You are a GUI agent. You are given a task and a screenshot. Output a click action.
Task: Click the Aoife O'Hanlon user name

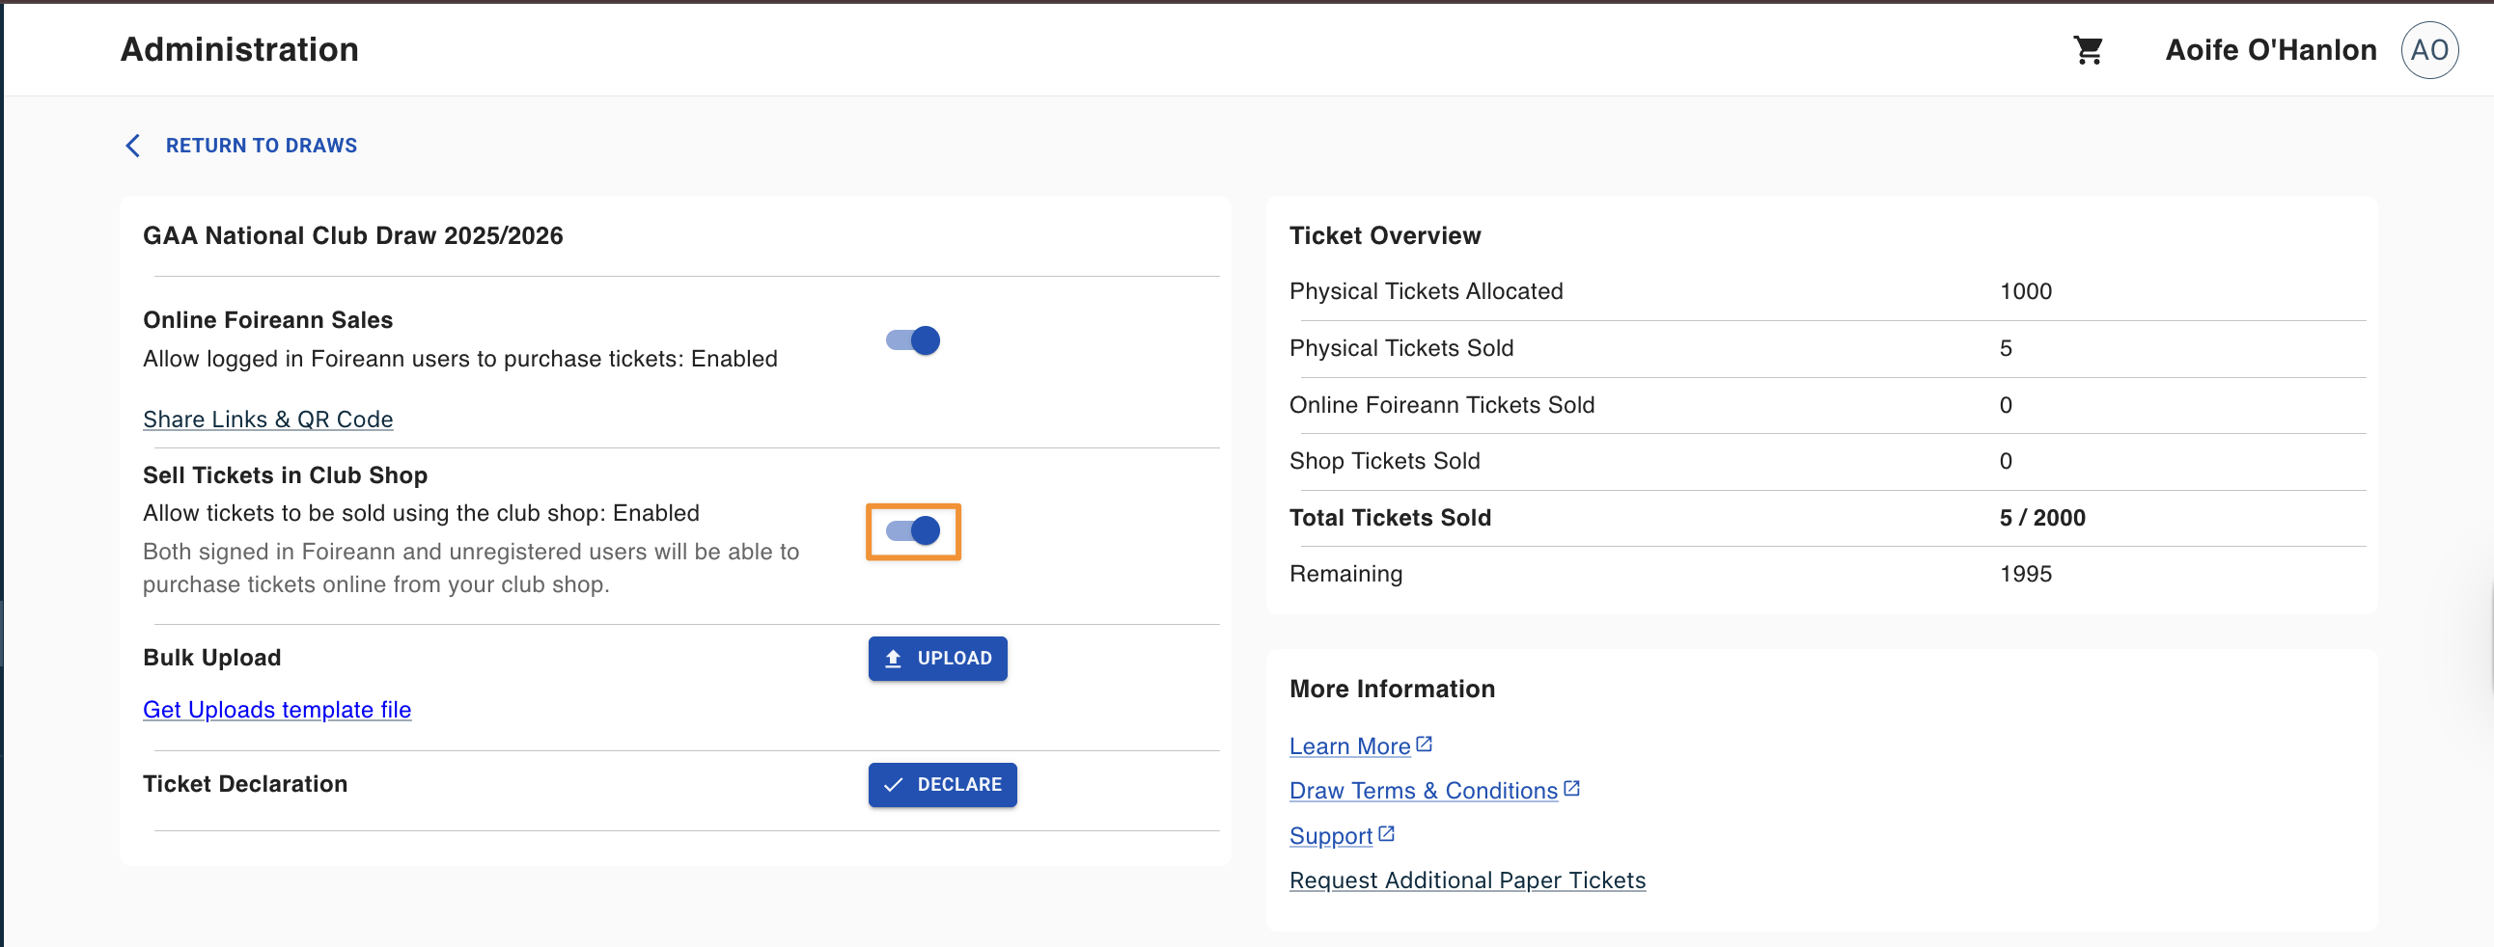2271,49
